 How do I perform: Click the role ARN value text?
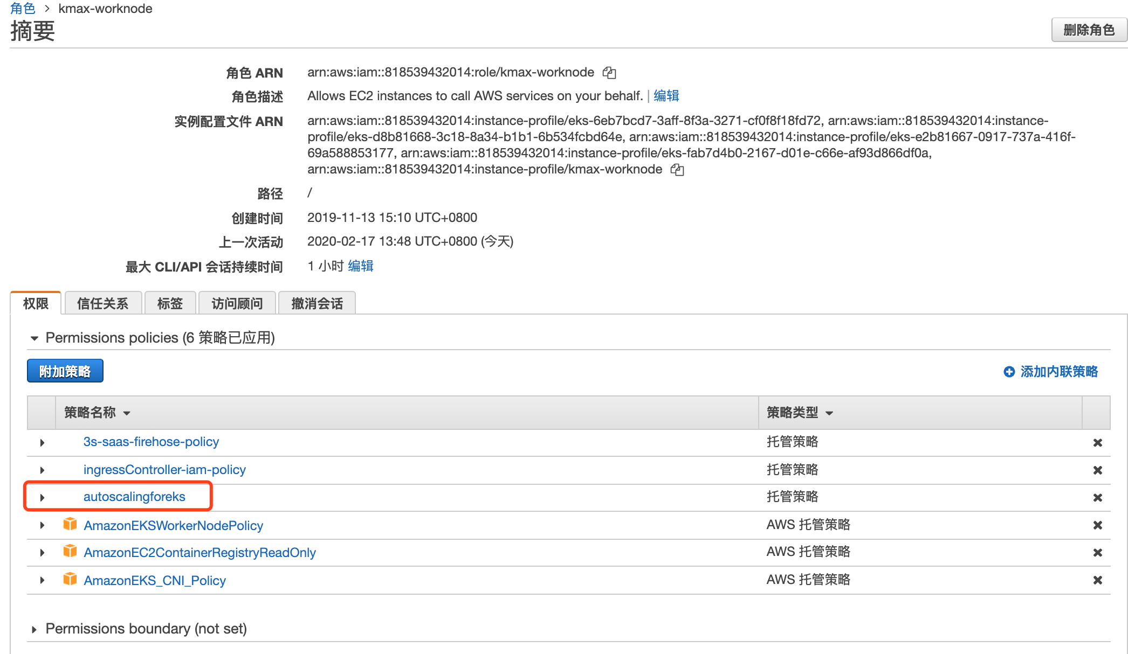451,72
